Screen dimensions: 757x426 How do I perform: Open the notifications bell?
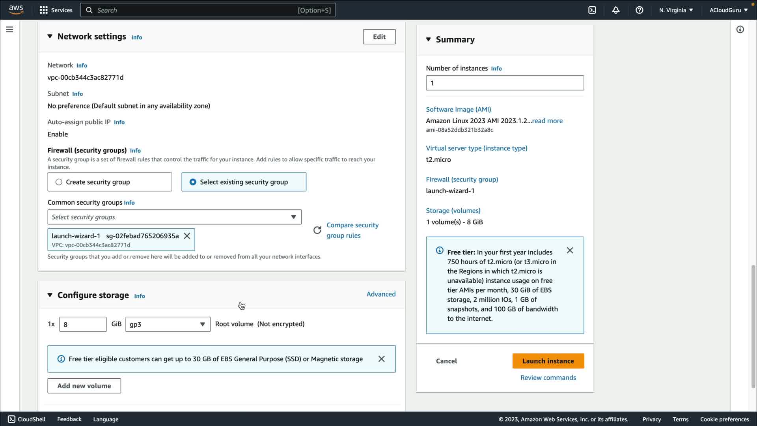tap(615, 10)
